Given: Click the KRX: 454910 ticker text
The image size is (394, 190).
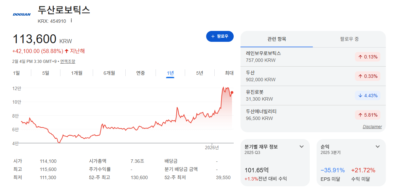Looking at the screenshot, I should pos(52,21).
